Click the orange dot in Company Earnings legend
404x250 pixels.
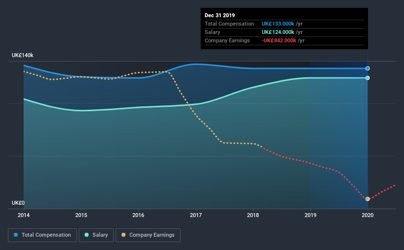point(124,235)
